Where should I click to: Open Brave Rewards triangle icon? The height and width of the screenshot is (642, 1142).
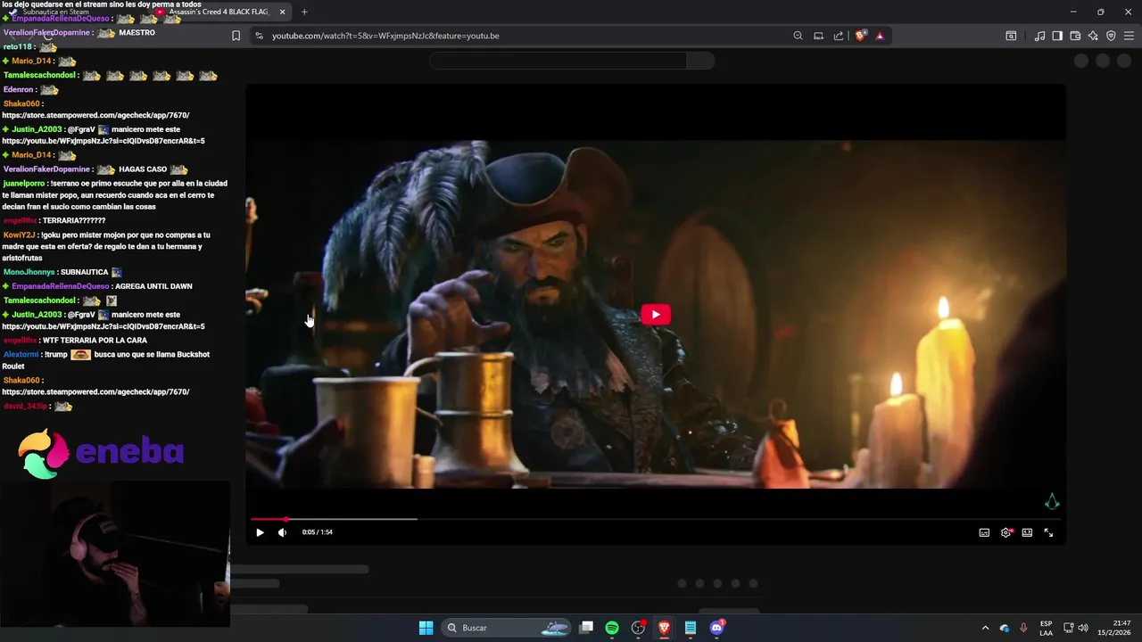click(x=880, y=36)
